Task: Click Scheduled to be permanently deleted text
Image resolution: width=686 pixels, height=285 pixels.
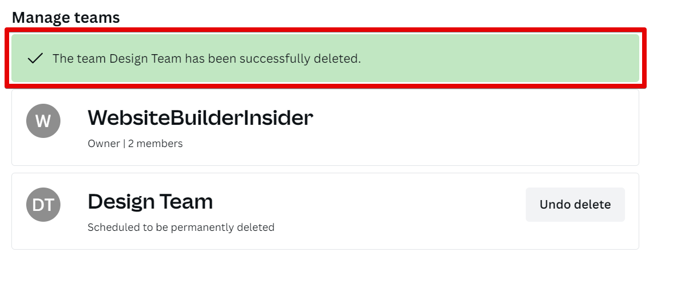Action: [181, 227]
